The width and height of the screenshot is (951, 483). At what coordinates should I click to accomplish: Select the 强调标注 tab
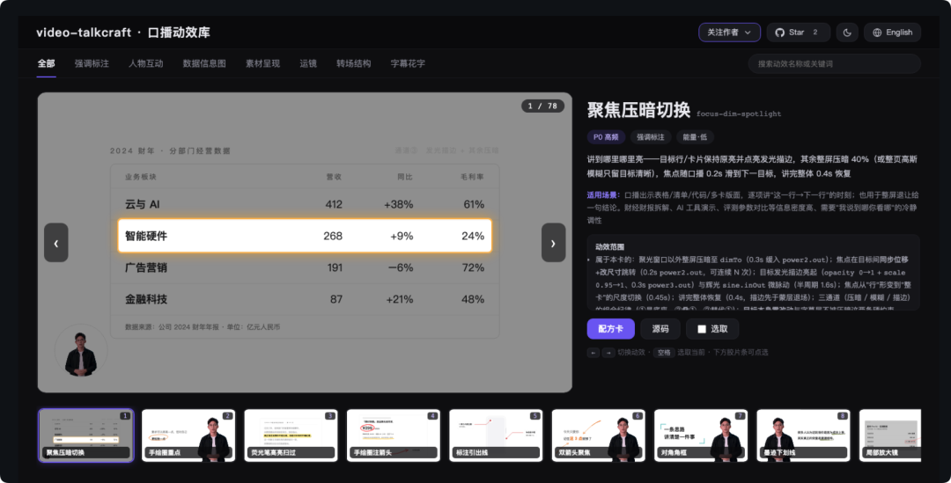click(x=92, y=63)
